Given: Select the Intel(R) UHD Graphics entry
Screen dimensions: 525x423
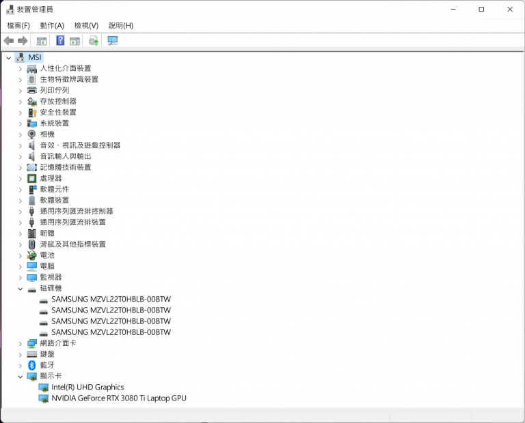Looking at the screenshot, I should click(87, 388).
